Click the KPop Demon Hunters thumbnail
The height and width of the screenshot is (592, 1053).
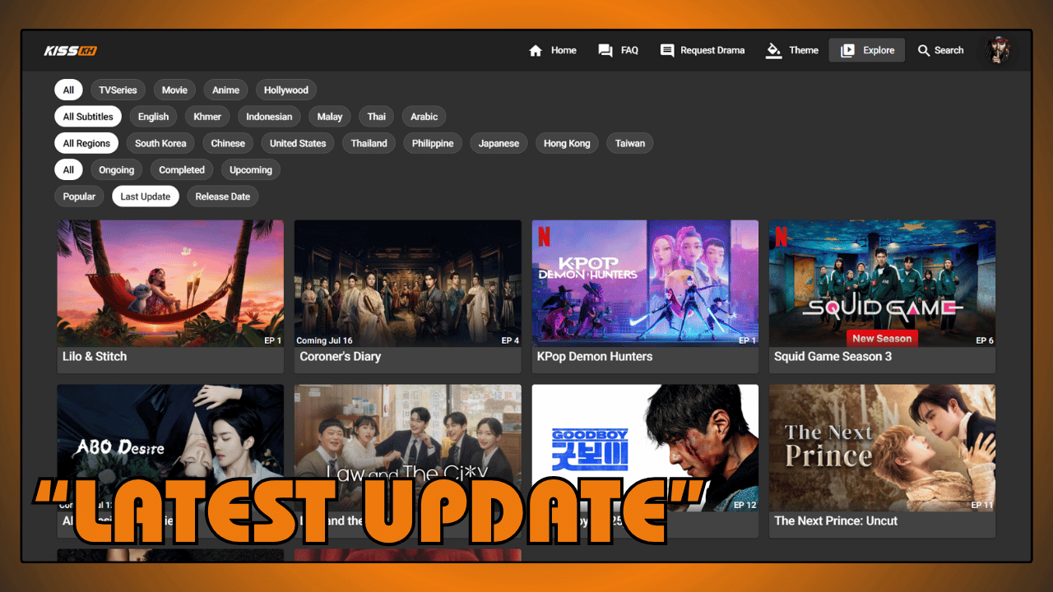point(645,283)
